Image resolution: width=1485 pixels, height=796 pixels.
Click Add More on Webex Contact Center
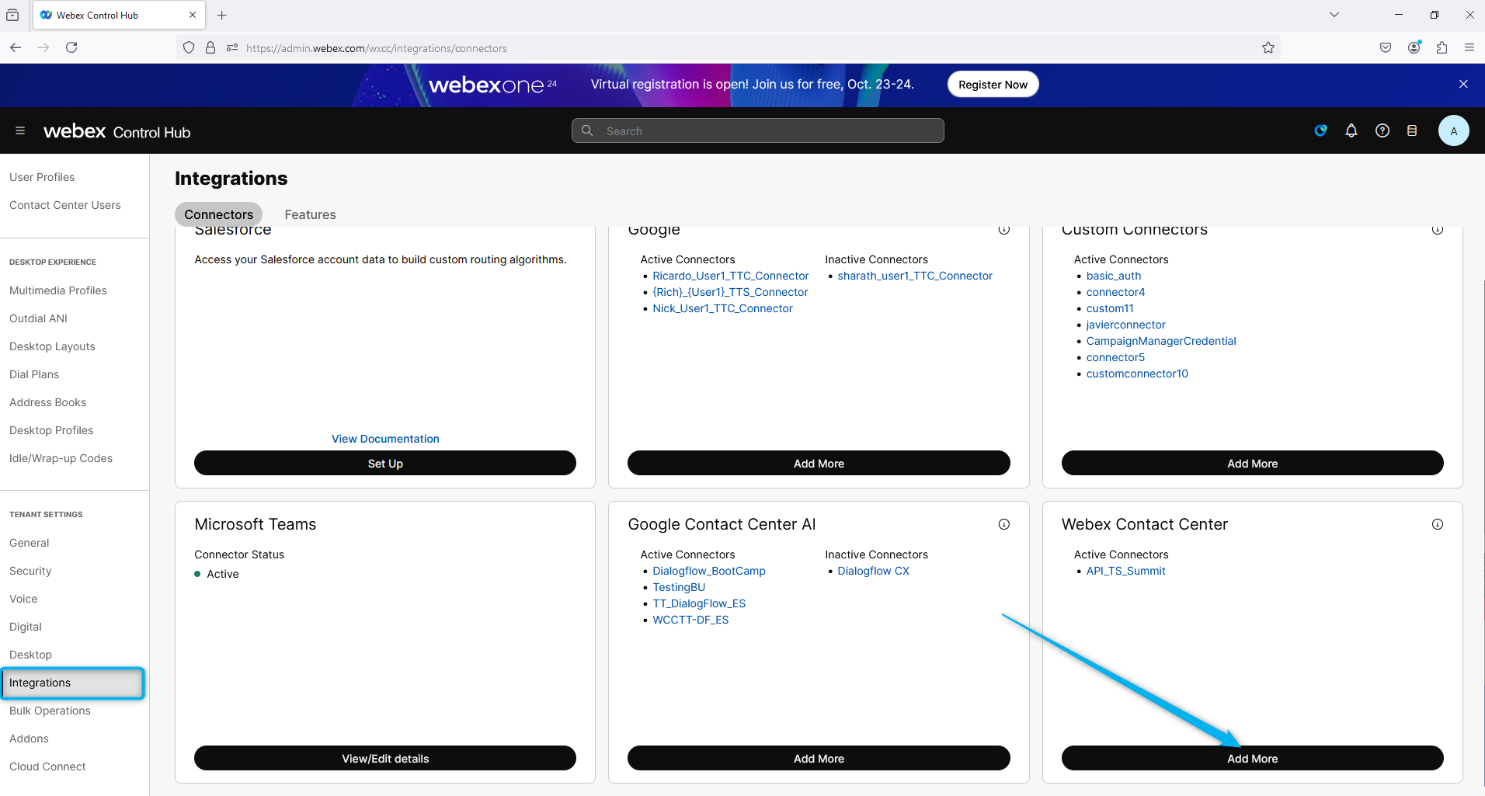pyautogui.click(x=1252, y=758)
